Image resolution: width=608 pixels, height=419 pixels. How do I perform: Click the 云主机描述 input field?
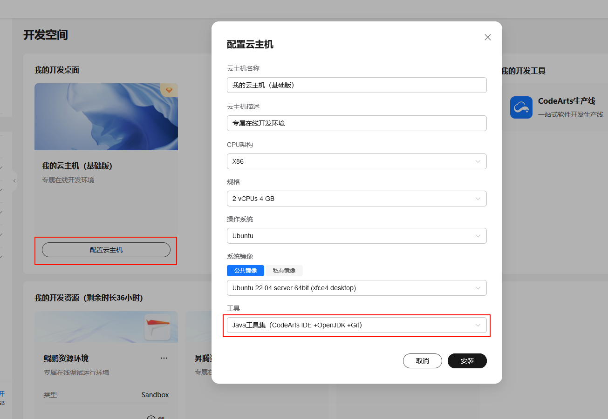pos(356,123)
